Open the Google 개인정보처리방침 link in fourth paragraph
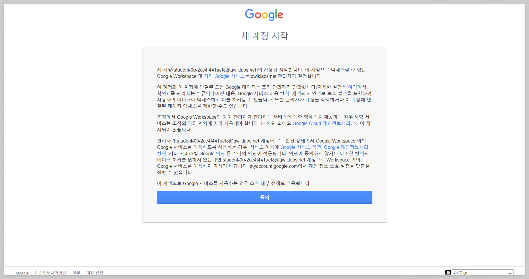The height and width of the screenshot is (279, 529). coord(346,147)
